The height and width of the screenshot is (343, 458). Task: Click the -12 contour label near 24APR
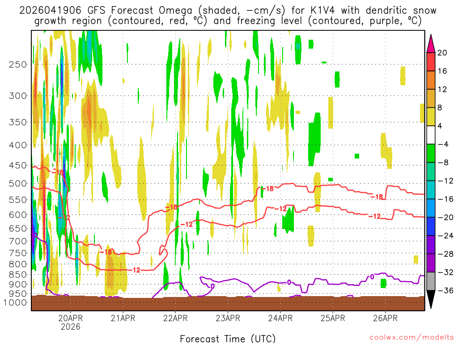click(281, 209)
